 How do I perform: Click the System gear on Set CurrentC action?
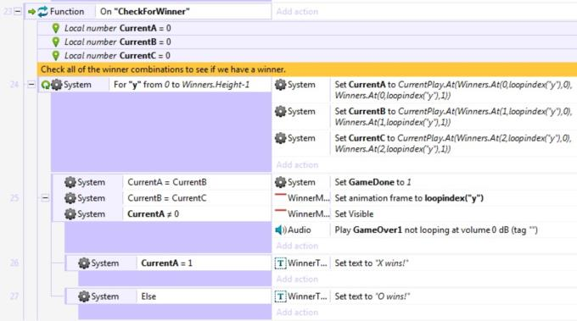(x=280, y=138)
